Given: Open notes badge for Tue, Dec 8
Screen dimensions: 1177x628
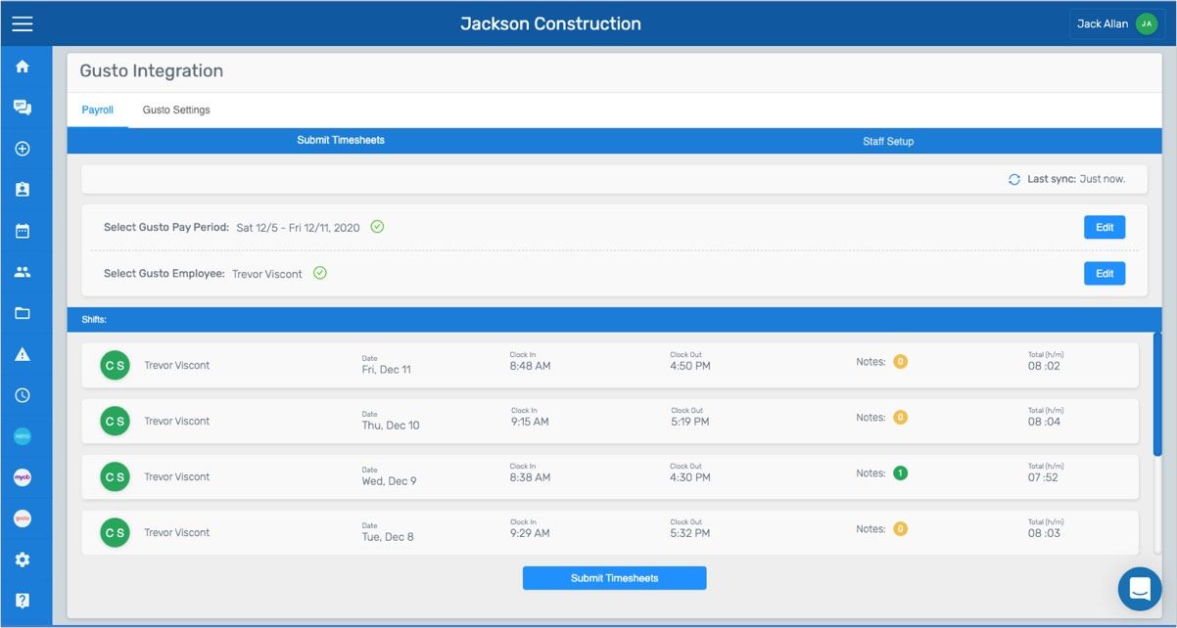Looking at the screenshot, I should pyautogui.click(x=900, y=528).
